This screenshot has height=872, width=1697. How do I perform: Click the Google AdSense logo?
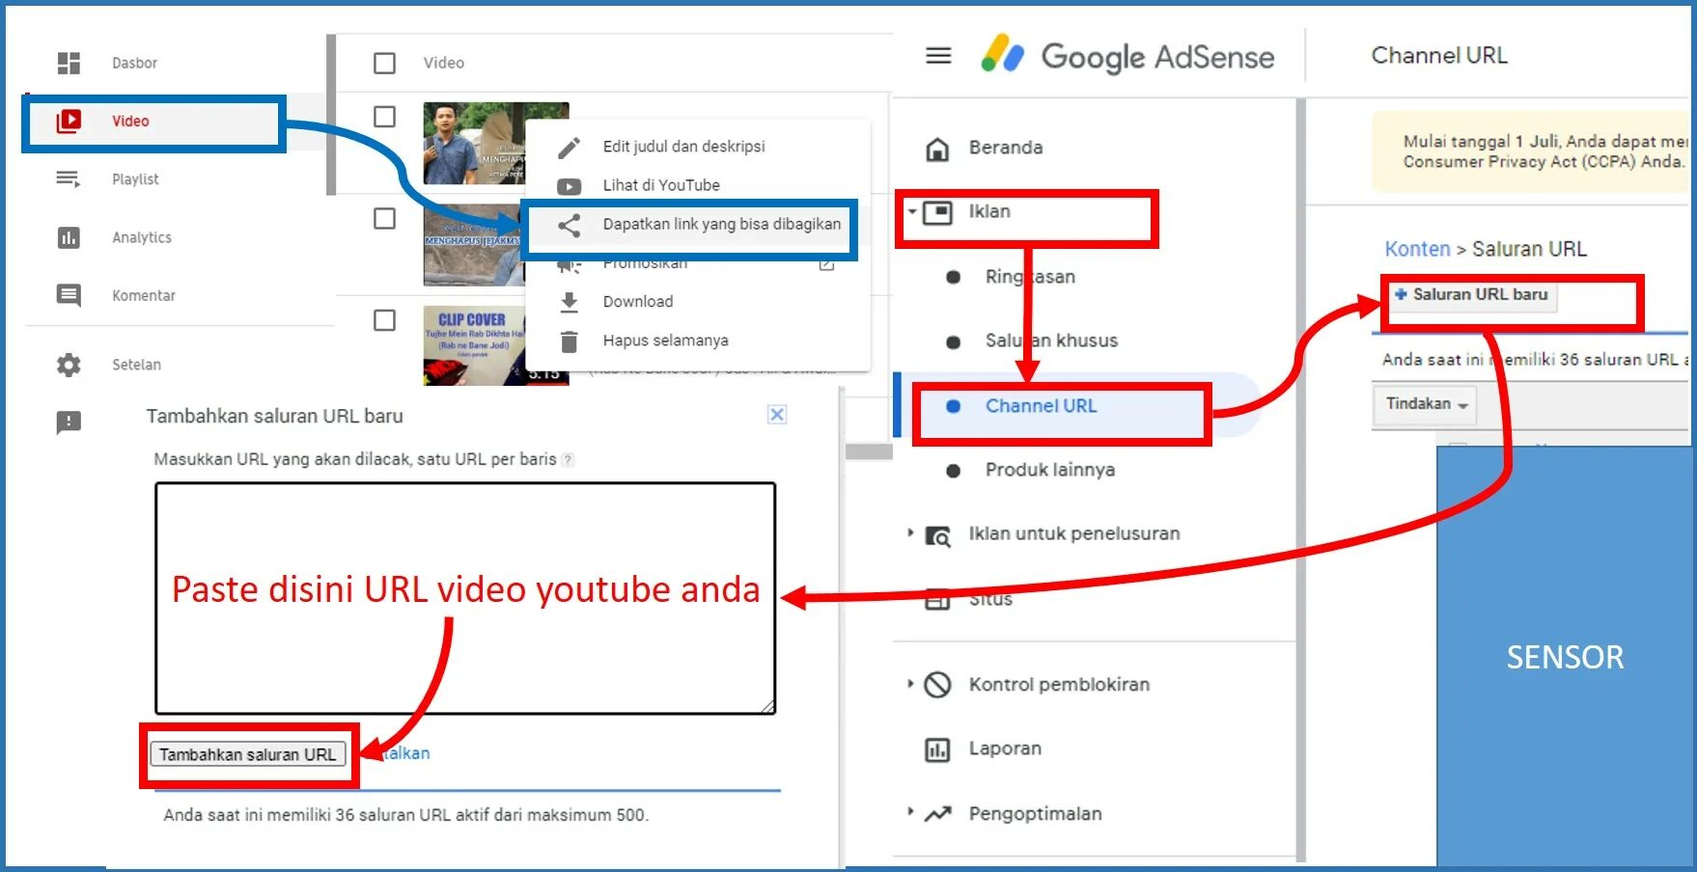tap(1127, 56)
